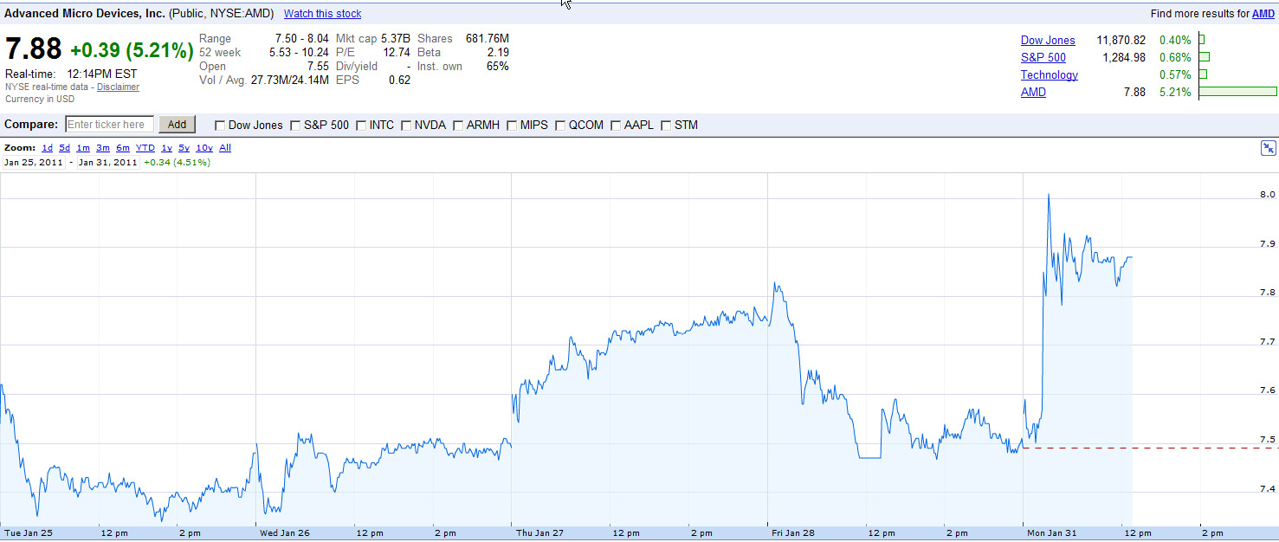
Task: Click the Mkt cap 5.37B value
Action: pyautogui.click(x=396, y=39)
